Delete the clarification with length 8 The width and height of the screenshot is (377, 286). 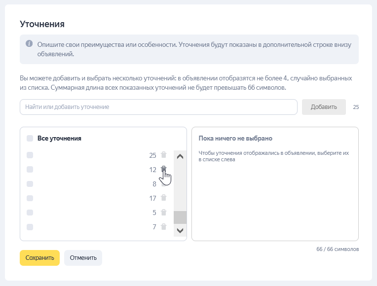click(x=164, y=184)
